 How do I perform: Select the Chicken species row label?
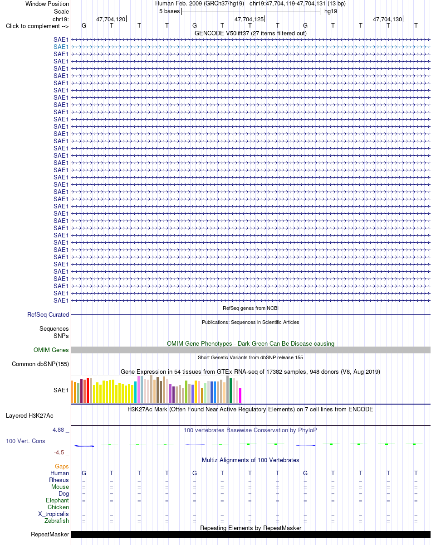[59, 507]
